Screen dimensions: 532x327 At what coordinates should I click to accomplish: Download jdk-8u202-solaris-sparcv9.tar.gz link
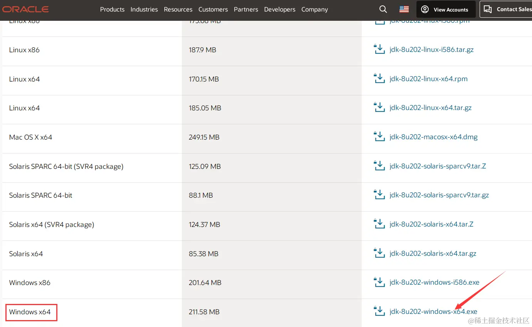tap(439, 195)
